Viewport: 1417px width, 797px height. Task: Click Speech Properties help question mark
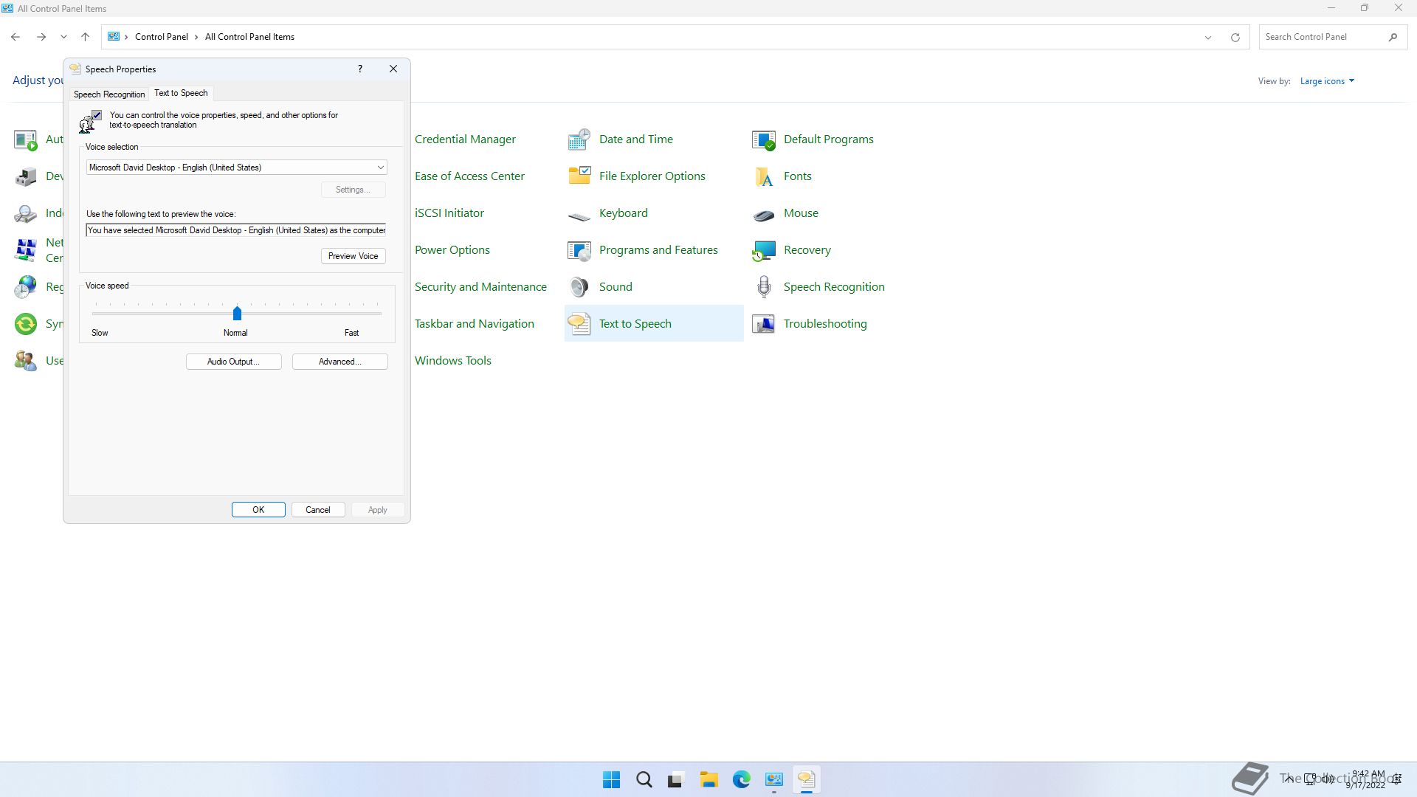360,69
